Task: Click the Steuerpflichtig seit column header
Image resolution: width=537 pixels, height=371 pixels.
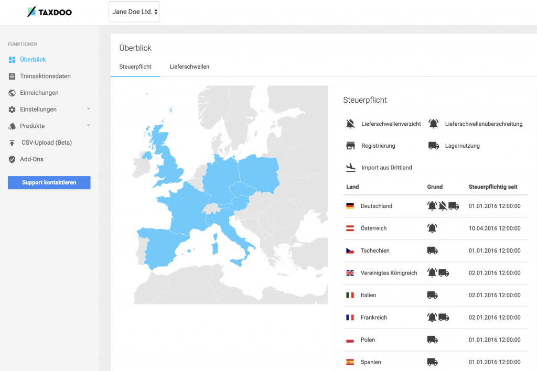Action: coord(493,187)
